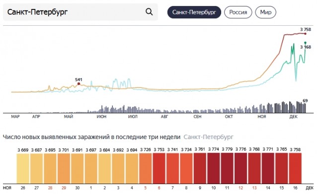
Task: Select the November 29 bar with 3 701
Action: point(64,168)
